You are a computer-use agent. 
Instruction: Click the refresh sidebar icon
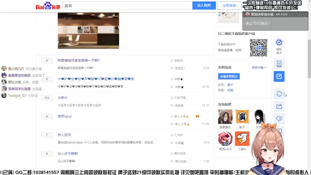point(279,94)
